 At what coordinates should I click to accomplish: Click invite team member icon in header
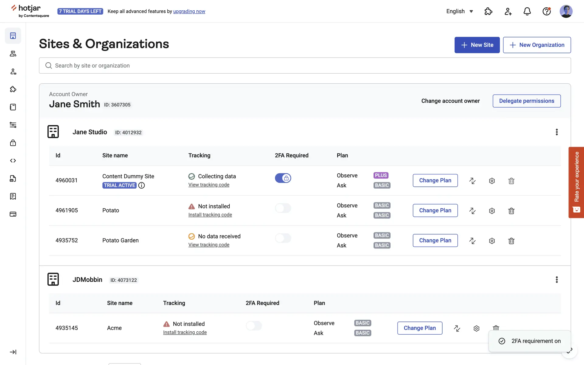(508, 12)
